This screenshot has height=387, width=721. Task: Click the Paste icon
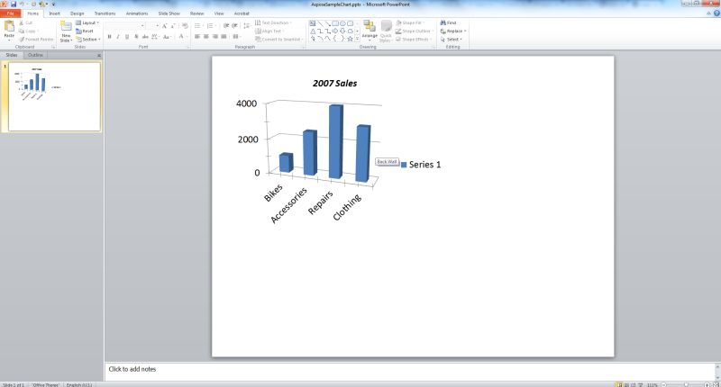pos(9,27)
